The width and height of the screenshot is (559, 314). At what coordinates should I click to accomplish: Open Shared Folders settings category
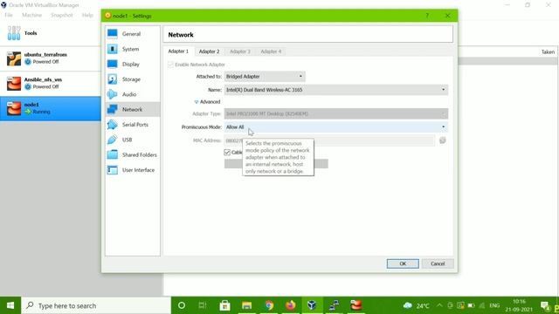click(x=132, y=155)
